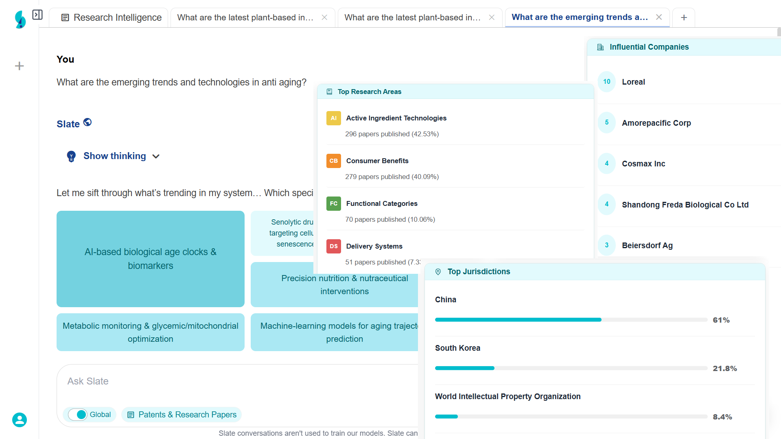Viewport: 781px width, 439px height.
Task: Select AI-based biological age clocks suggestion
Action: [150, 259]
